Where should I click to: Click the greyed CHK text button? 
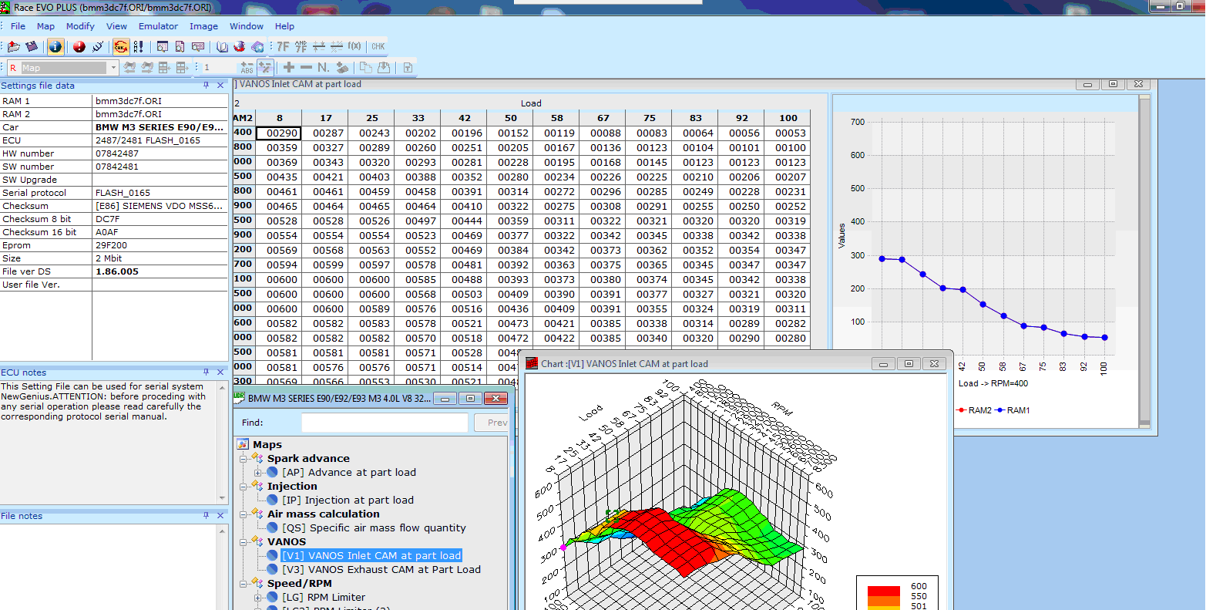378,46
